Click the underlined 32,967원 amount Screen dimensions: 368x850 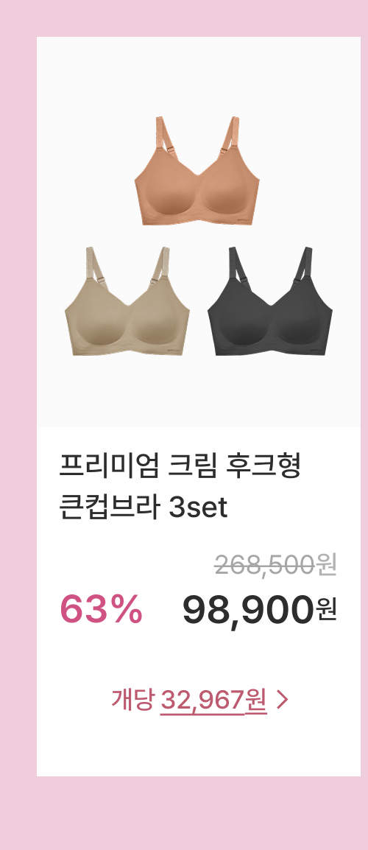213,701
